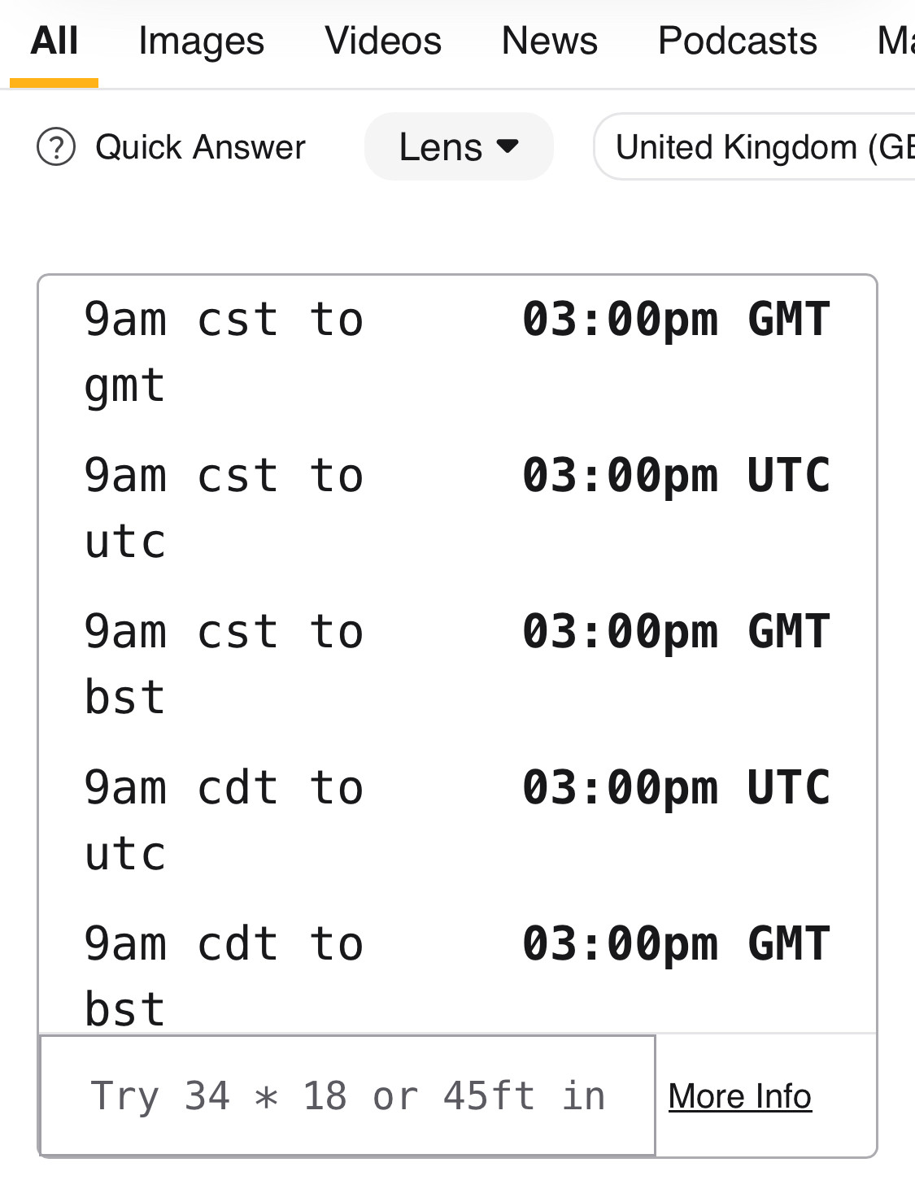Select the Podcasts tab
The height and width of the screenshot is (1180, 915).
tap(737, 41)
